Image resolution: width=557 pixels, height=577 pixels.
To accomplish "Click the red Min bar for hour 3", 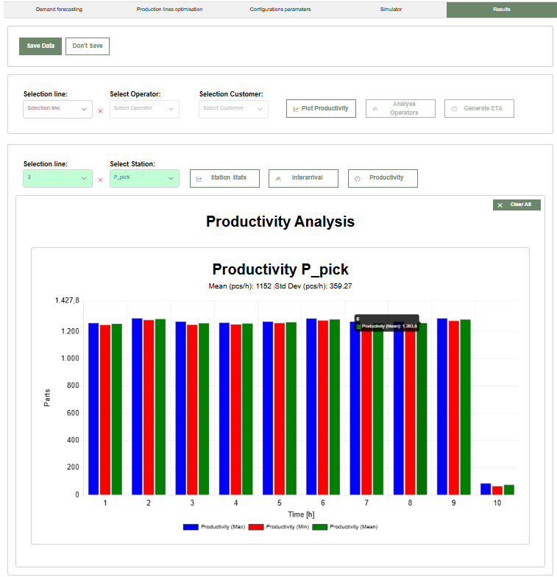I will (x=193, y=409).
